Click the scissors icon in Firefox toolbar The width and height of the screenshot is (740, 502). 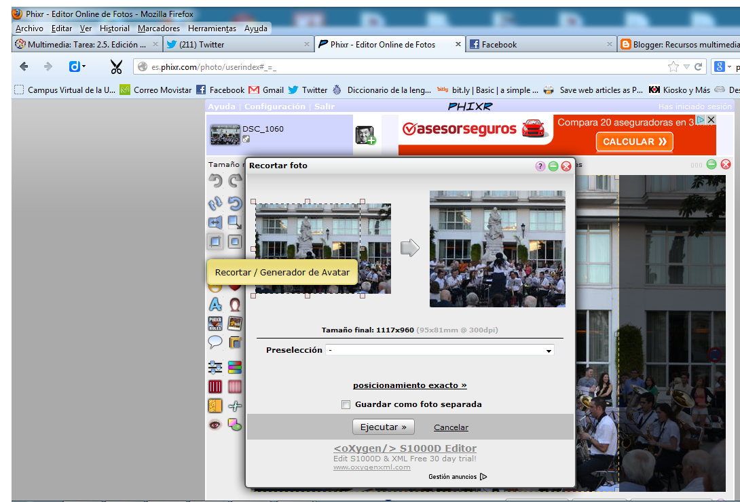pos(116,67)
